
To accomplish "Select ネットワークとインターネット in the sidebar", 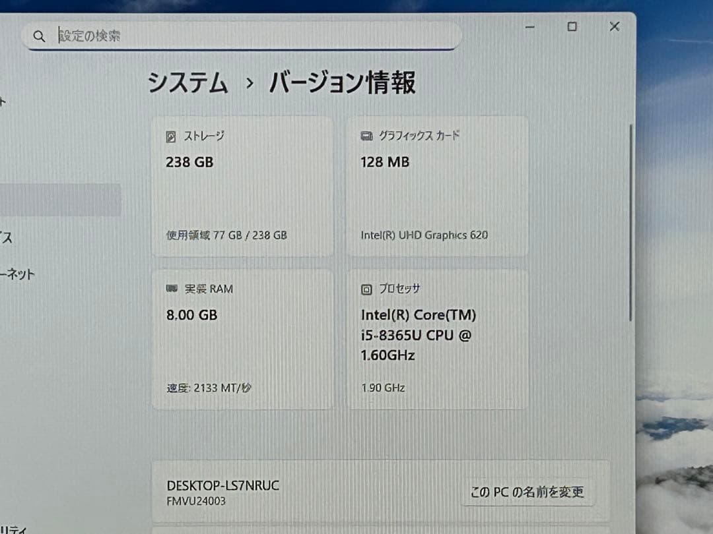I will pyautogui.click(x=18, y=275).
